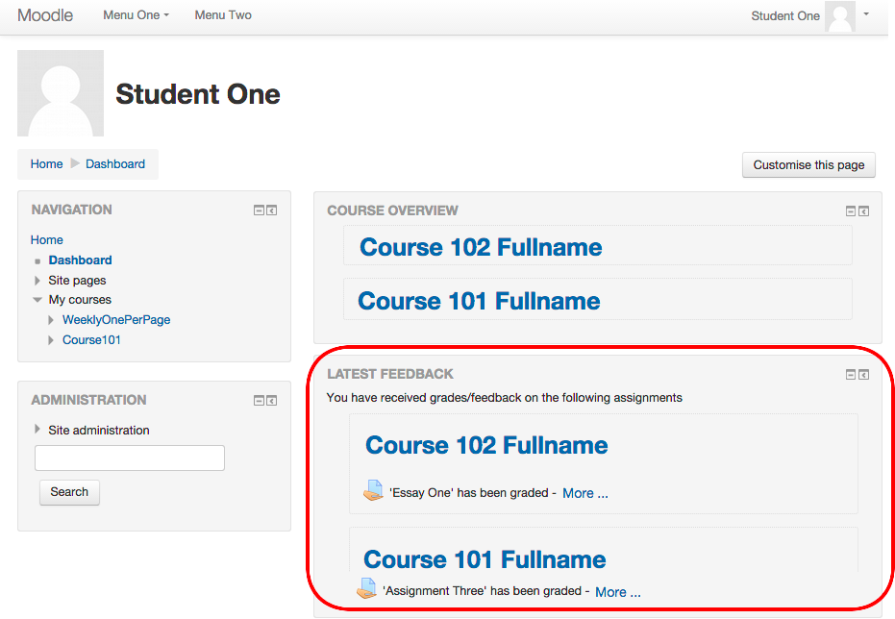This screenshot has height=619, width=895.
Task: Dock the Navigation block to the side
Action: pyautogui.click(x=272, y=210)
